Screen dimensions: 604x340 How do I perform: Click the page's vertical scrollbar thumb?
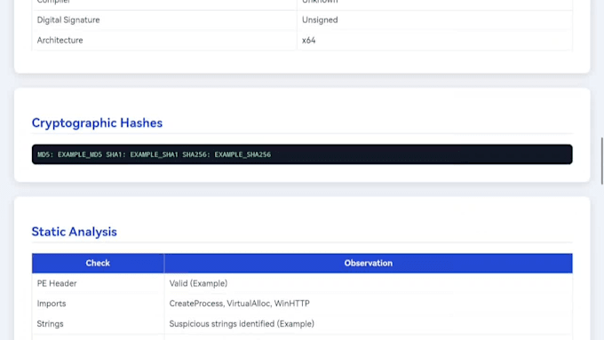(x=601, y=161)
